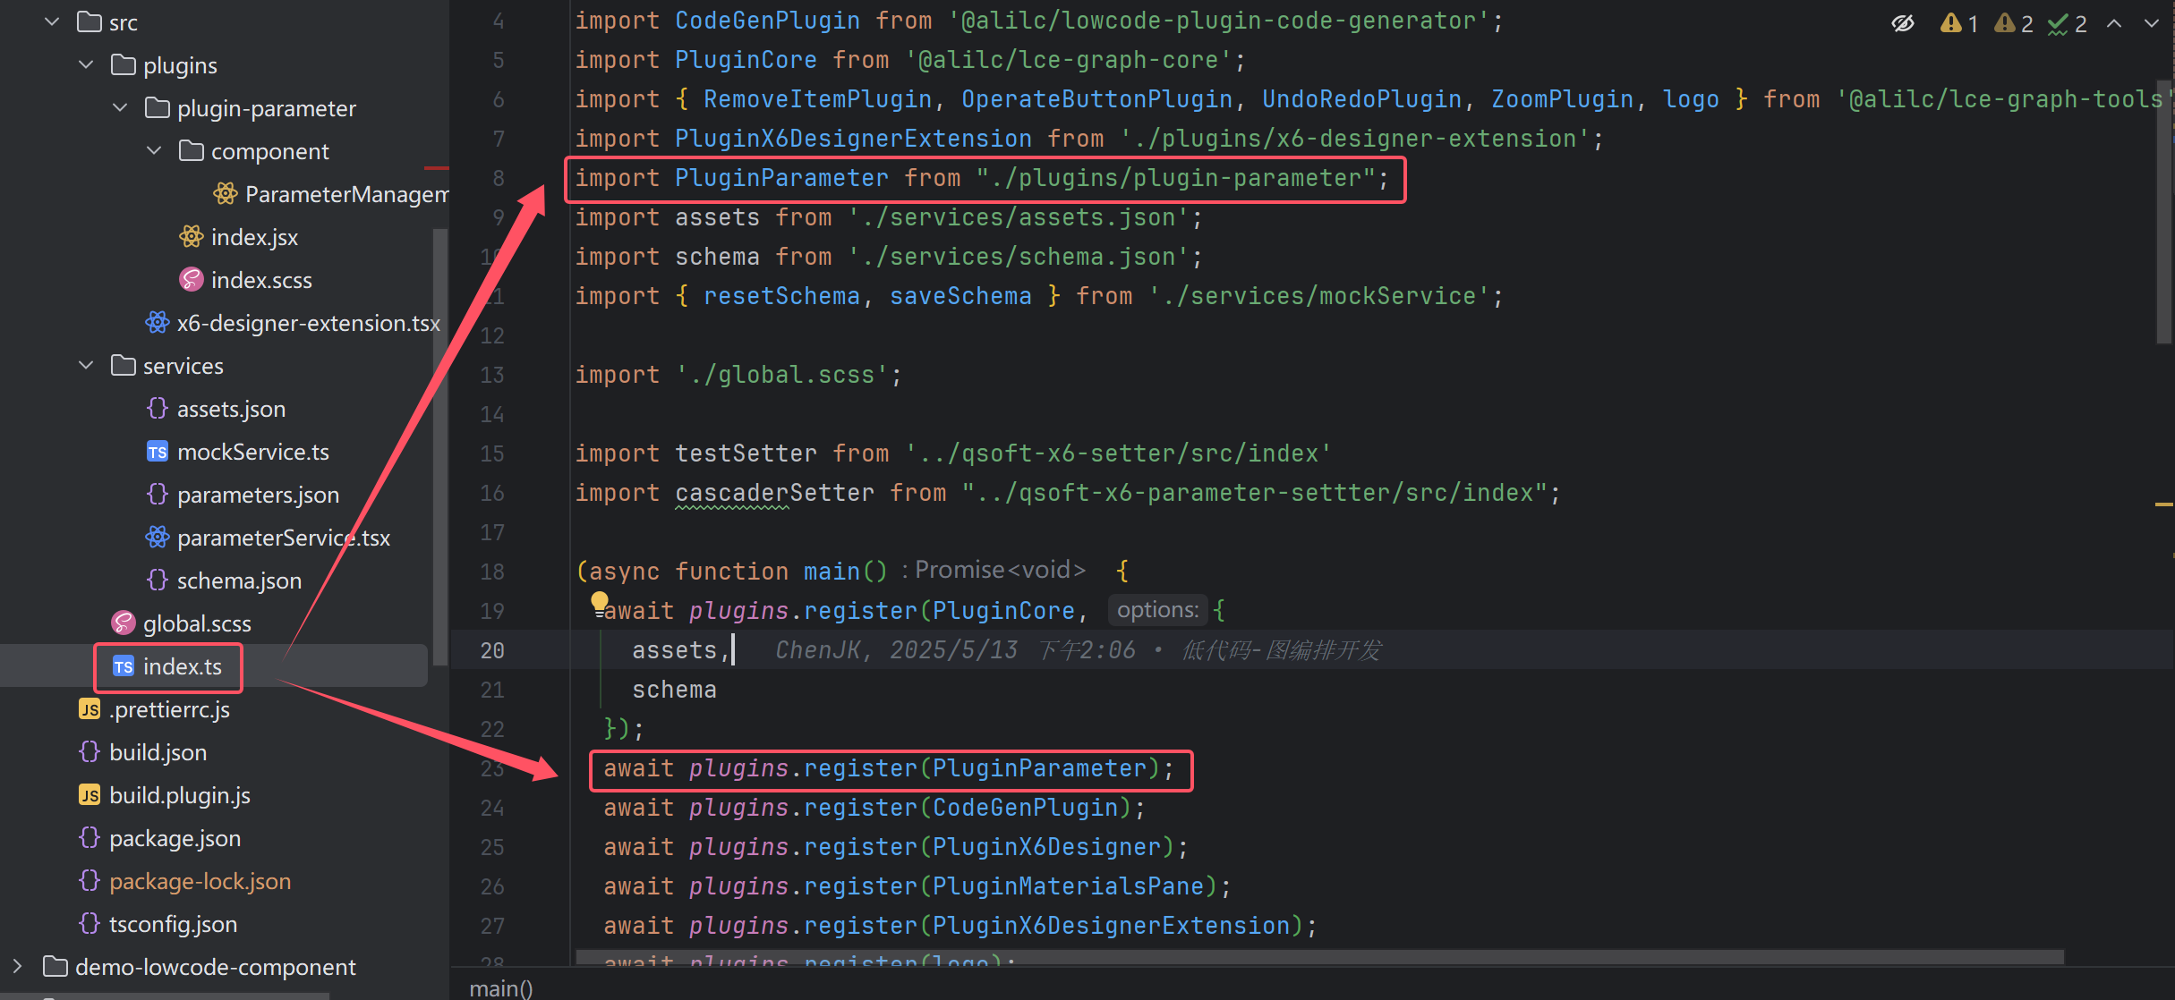Navigate to previous problem via up chevron
Screen dimensions: 2175x1000
(x=2112, y=23)
